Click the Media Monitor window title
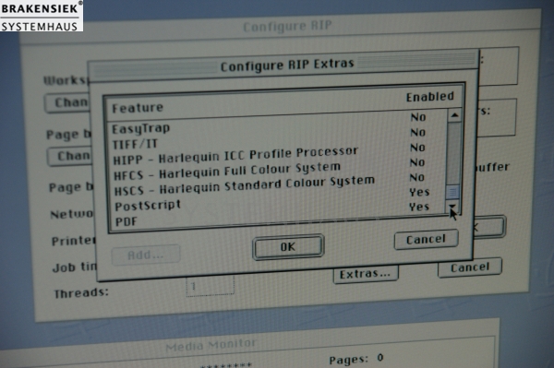 (211, 345)
